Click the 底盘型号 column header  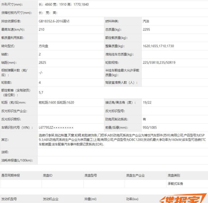pos(91,175)
